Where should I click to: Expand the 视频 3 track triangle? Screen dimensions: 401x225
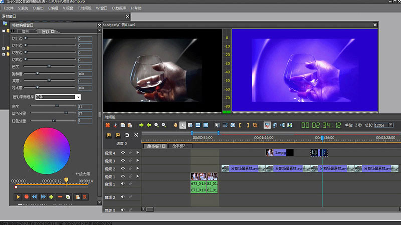pyautogui.click(x=137, y=161)
